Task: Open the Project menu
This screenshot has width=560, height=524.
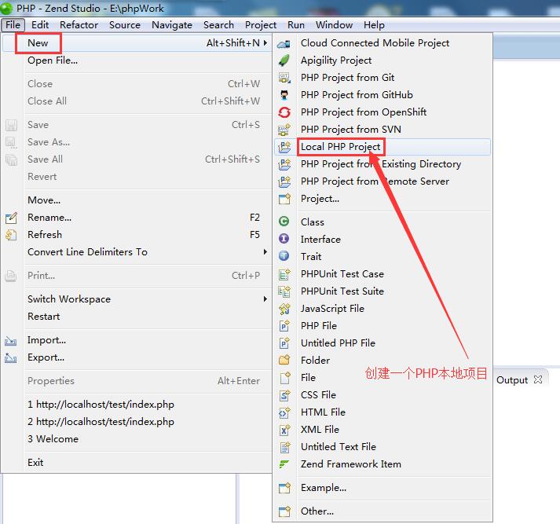Action: click(x=261, y=25)
